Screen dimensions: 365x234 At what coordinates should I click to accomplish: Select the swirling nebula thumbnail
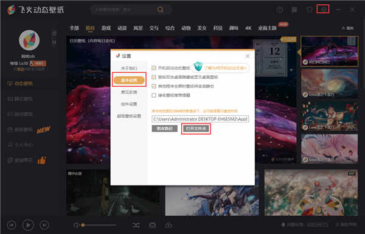tap(330, 84)
